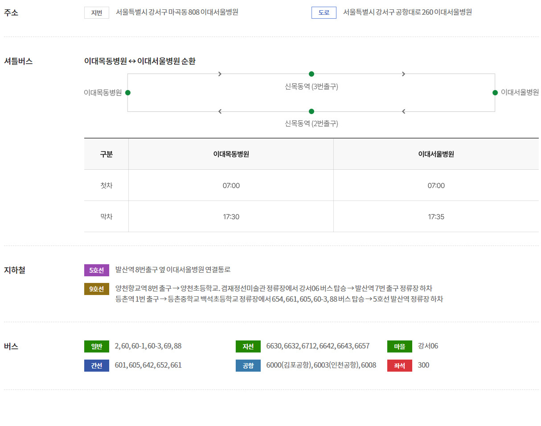Click the 601, 605, 642 trunk bus numbers
541x426 pixels.
click(148, 365)
